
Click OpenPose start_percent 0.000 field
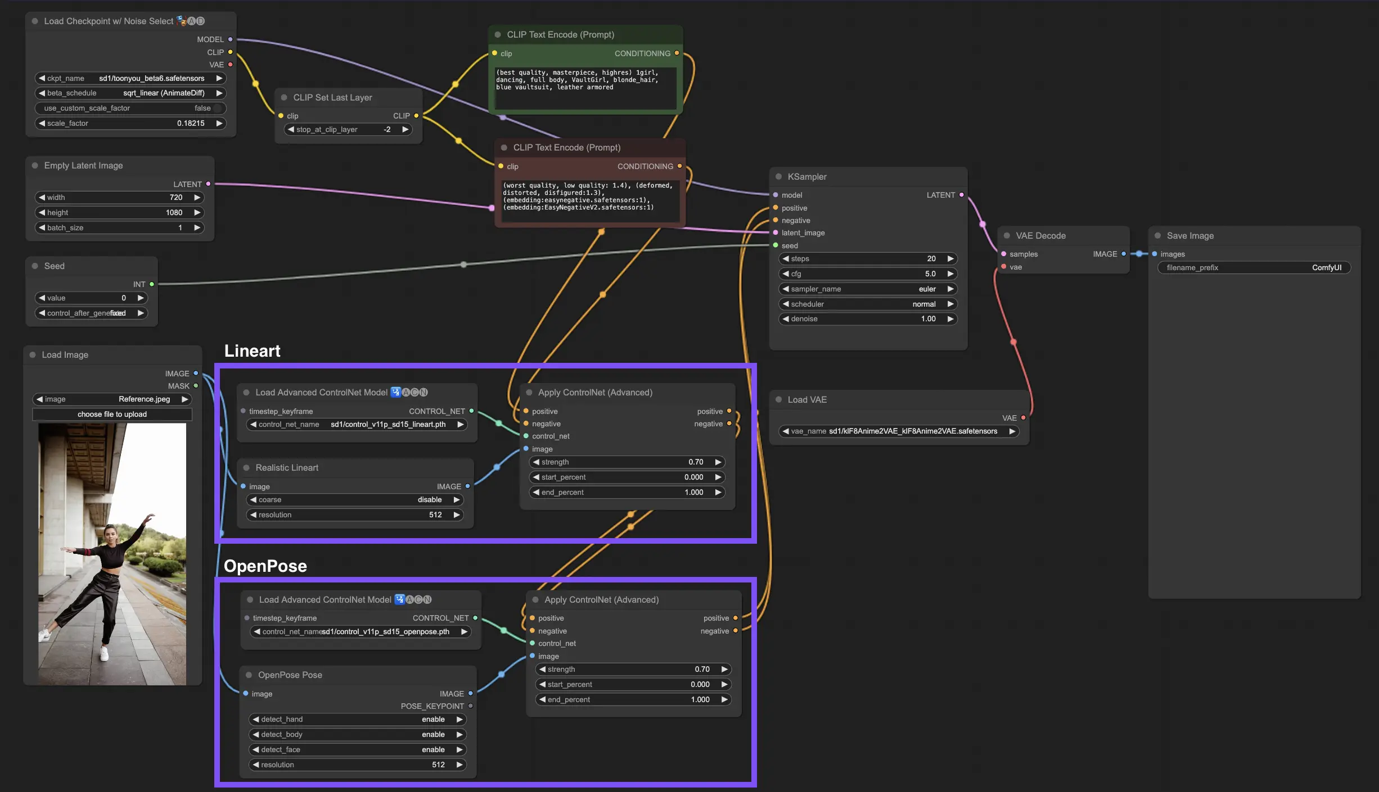click(x=633, y=684)
